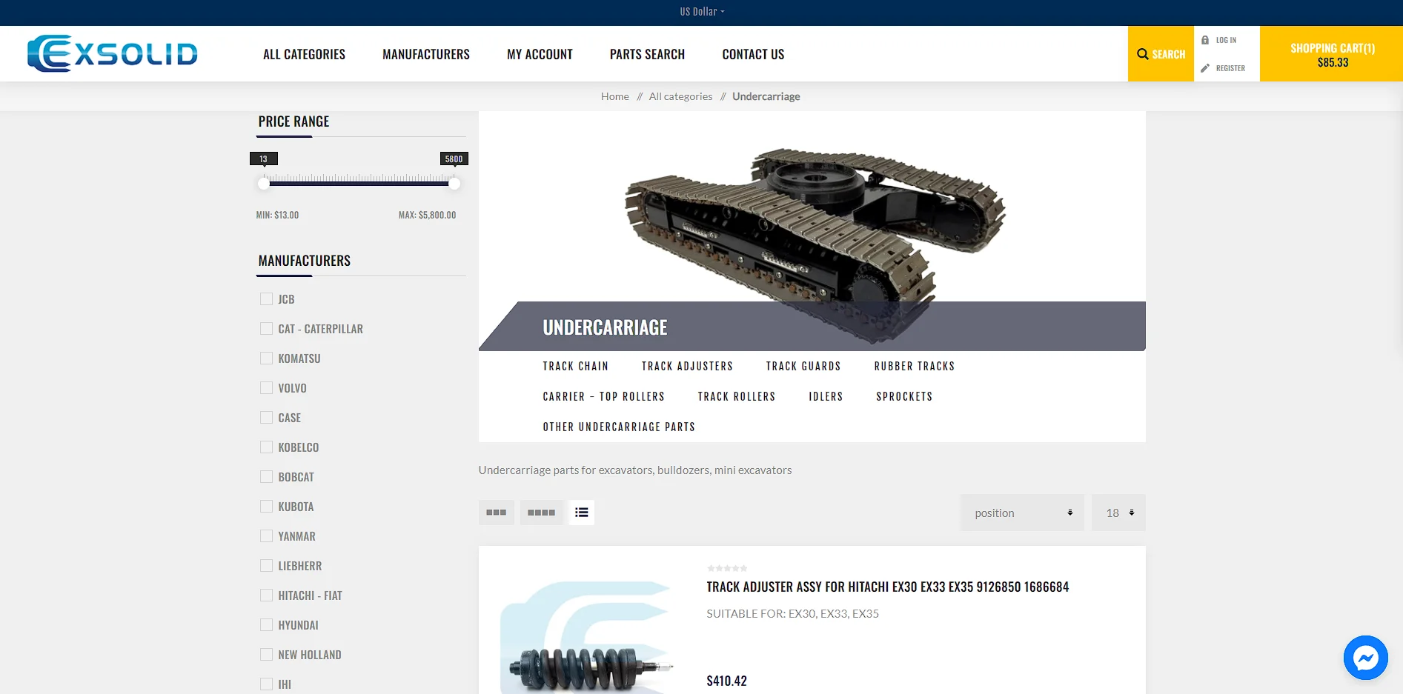The height and width of the screenshot is (694, 1403).
Task: Switch to list view layout
Action: (x=582, y=513)
